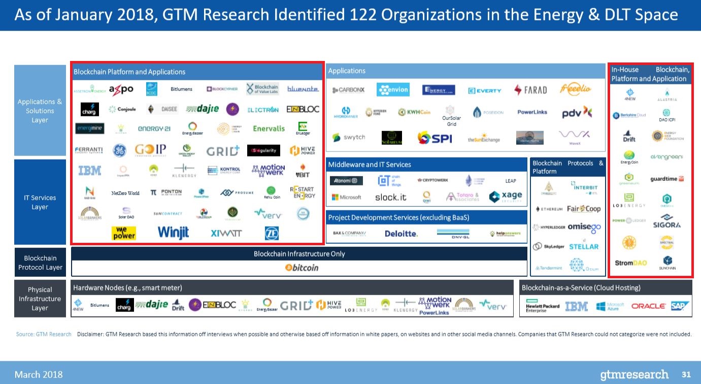This screenshot has height=384, width=701.
Task: Select the Ethereum logo
Action: click(x=549, y=209)
